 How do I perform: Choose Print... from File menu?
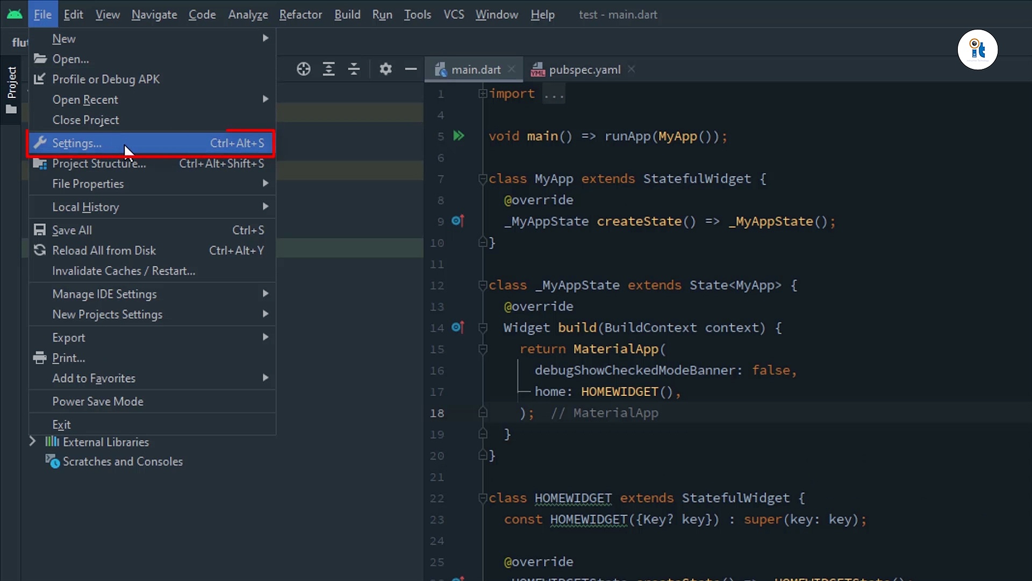click(152, 358)
